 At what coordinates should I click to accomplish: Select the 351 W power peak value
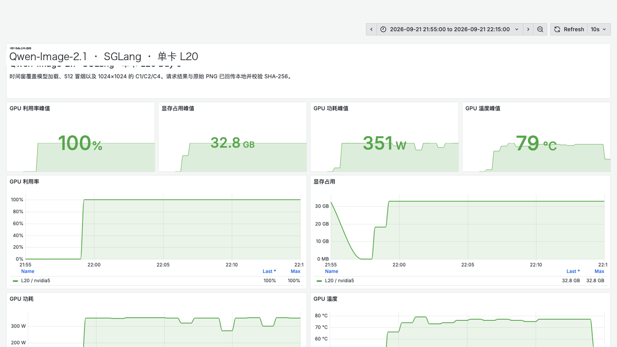point(385,143)
